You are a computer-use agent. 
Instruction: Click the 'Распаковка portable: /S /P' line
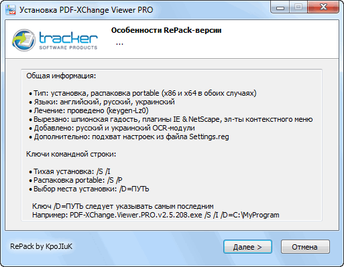point(76,180)
